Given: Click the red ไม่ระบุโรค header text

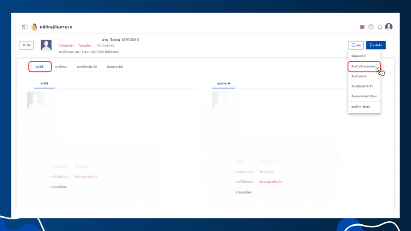Looking at the screenshot, I should 85,46.
